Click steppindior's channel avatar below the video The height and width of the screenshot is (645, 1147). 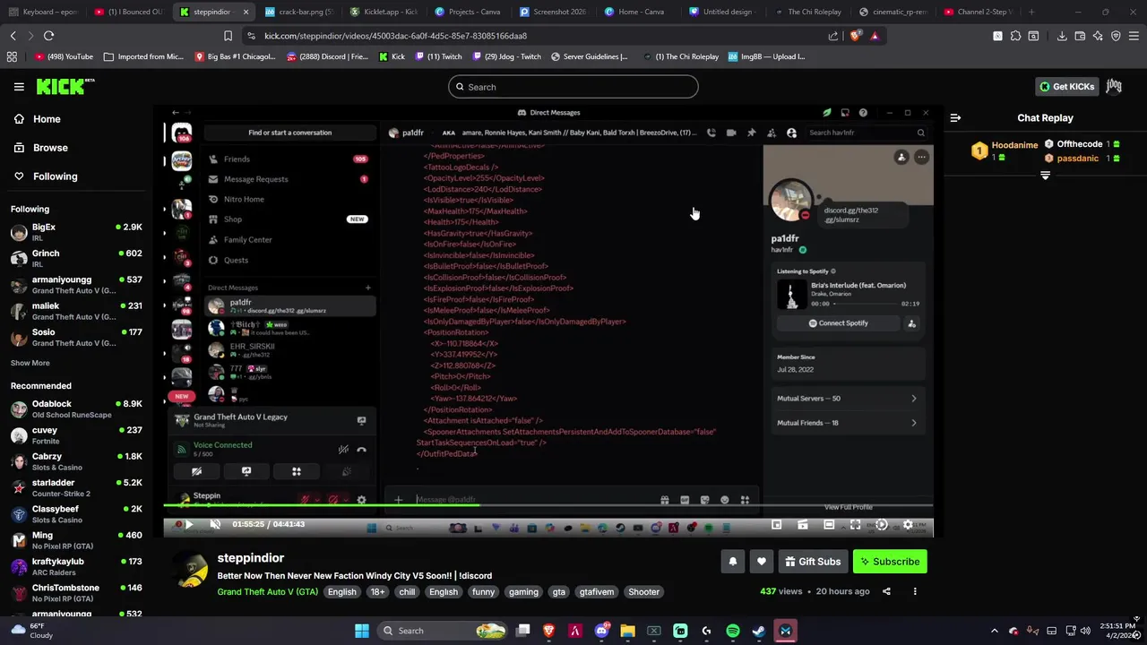click(190, 570)
